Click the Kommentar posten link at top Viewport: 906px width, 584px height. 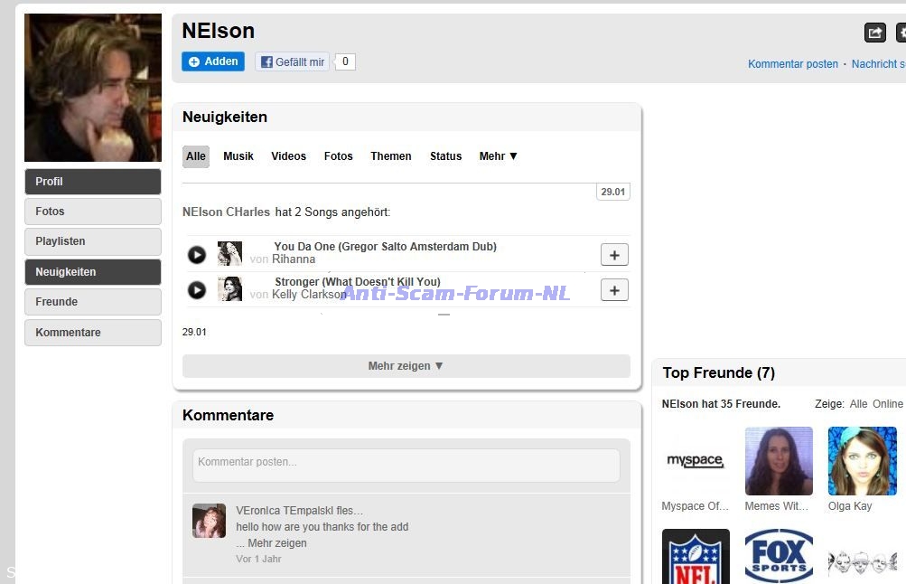(x=792, y=64)
